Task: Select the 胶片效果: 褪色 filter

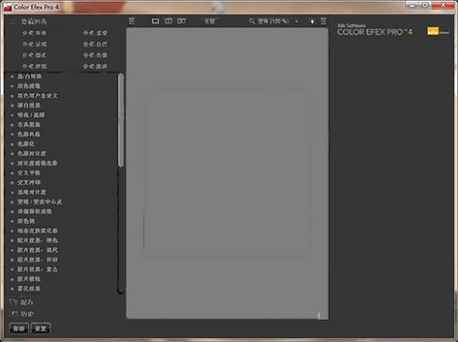Action: (38, 240)
